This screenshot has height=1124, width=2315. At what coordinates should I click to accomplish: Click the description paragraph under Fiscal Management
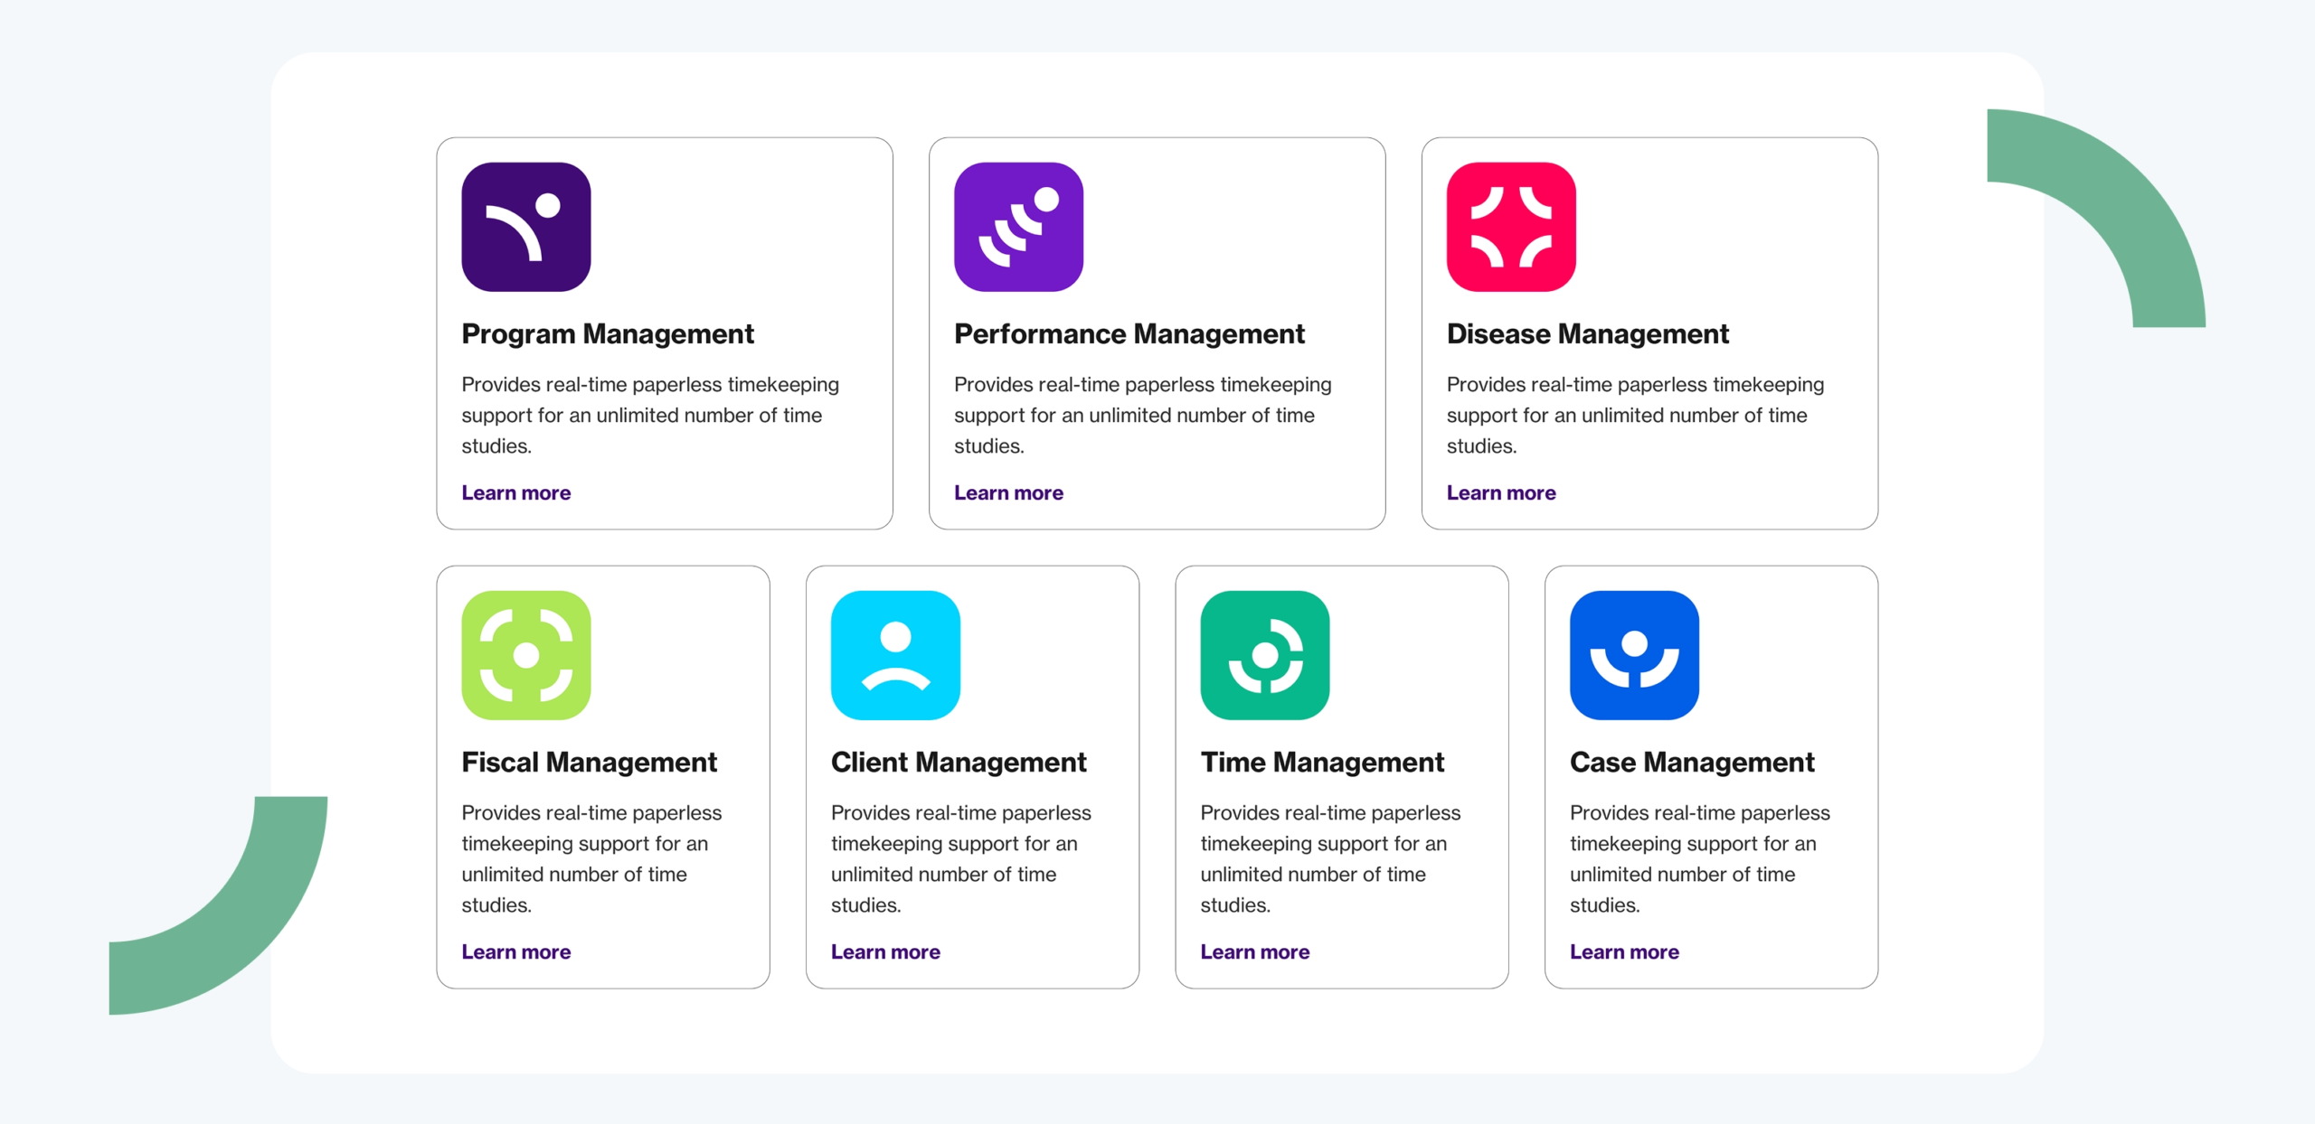coord(591,858)
